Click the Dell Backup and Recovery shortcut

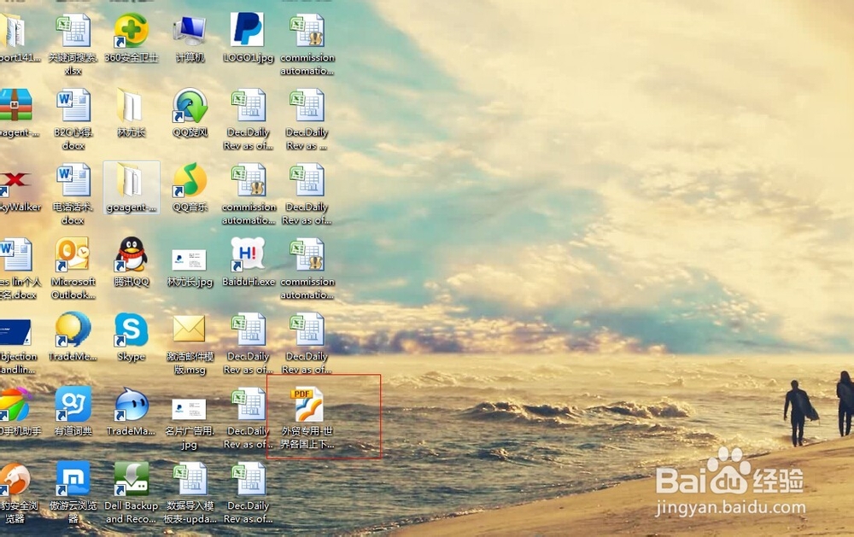click(131, 479)
